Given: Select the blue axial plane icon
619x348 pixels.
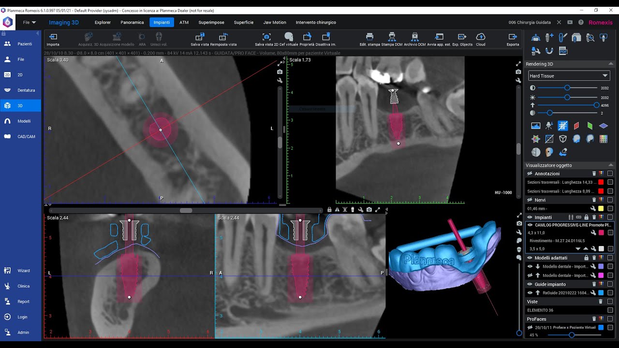Looking at the screenshot, I should [604, 126].
